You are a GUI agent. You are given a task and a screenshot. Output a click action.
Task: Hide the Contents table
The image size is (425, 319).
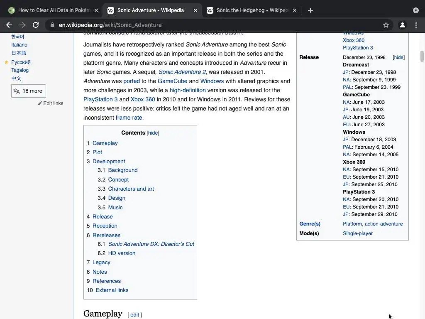153,133
